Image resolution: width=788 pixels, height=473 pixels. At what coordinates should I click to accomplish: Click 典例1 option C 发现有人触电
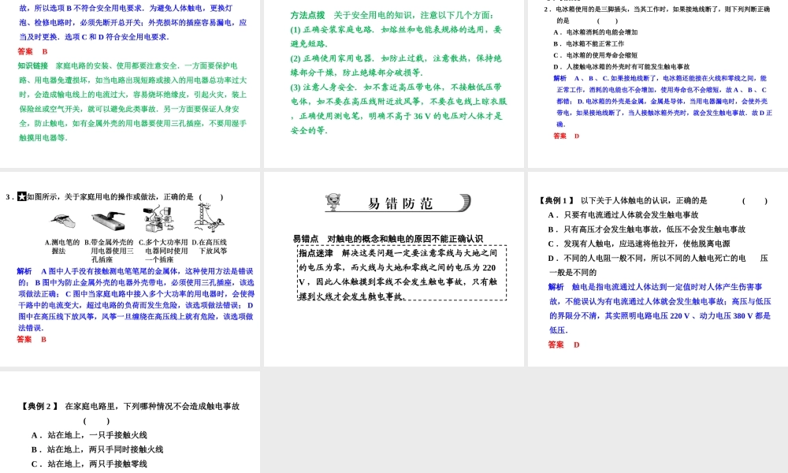coord(639,244)
